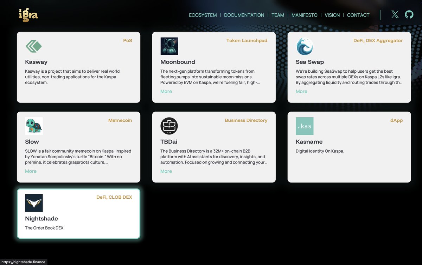Click the Kasway description paragraph

72,77
